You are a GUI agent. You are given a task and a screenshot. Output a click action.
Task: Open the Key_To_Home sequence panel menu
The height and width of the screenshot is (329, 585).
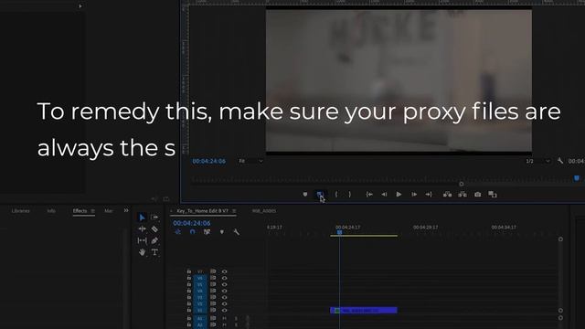pyautogui.click(x=234, y=211)
